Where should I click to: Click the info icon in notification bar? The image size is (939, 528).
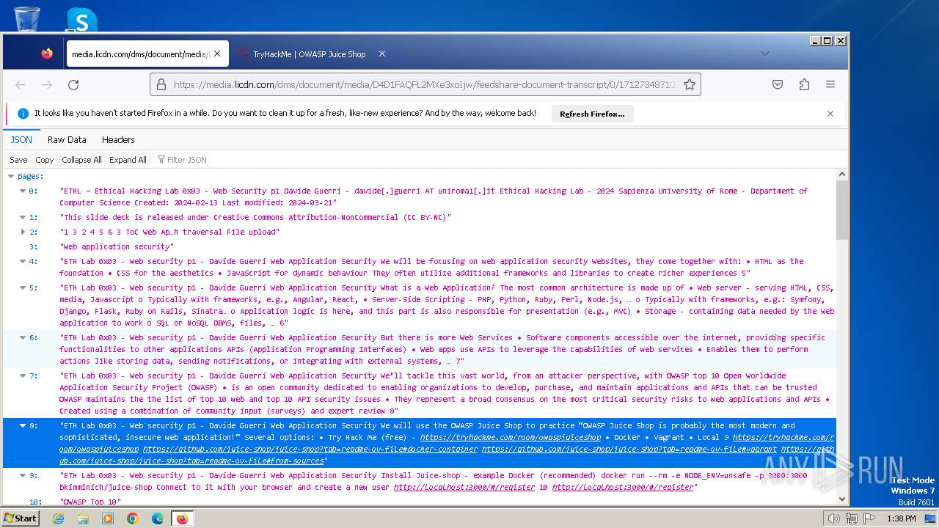click(23, 114)
